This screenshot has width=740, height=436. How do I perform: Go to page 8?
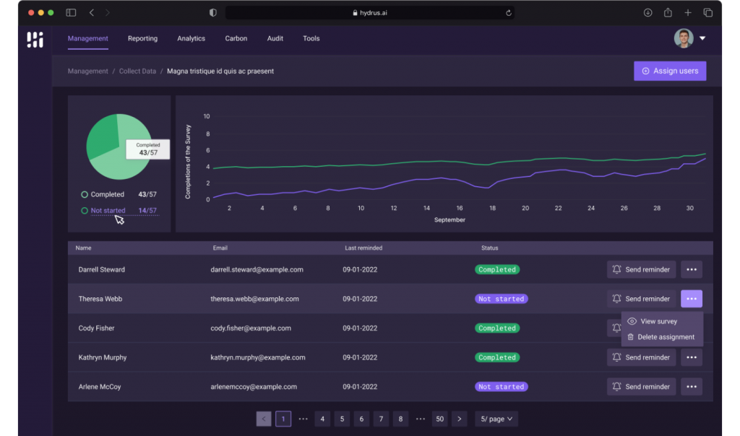[x=400, y=419]
